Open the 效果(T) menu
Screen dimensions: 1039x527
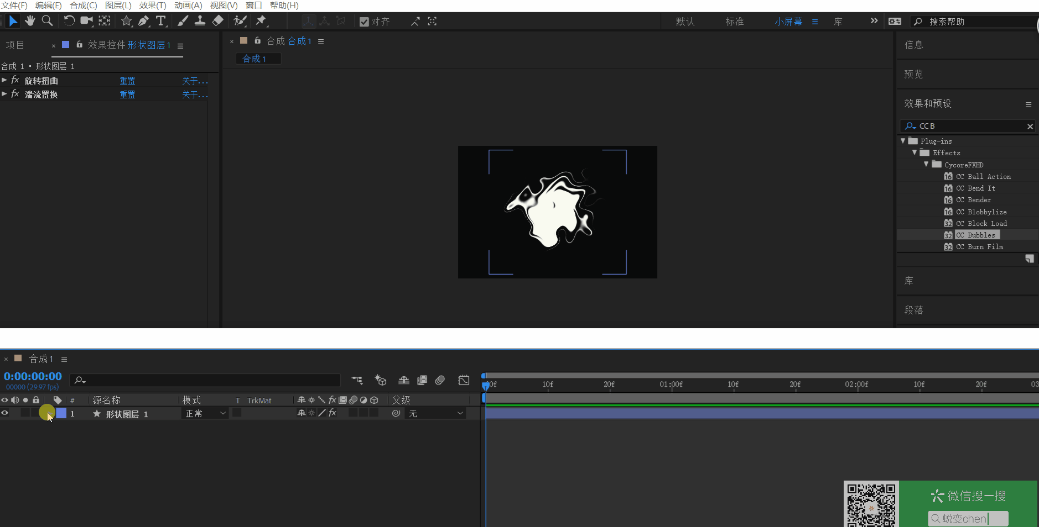click(153, 6)
